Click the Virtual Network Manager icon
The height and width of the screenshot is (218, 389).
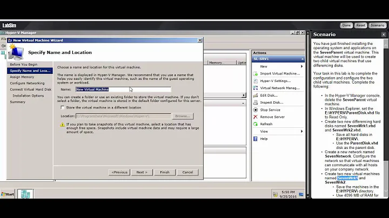click(x=255, y=88)
